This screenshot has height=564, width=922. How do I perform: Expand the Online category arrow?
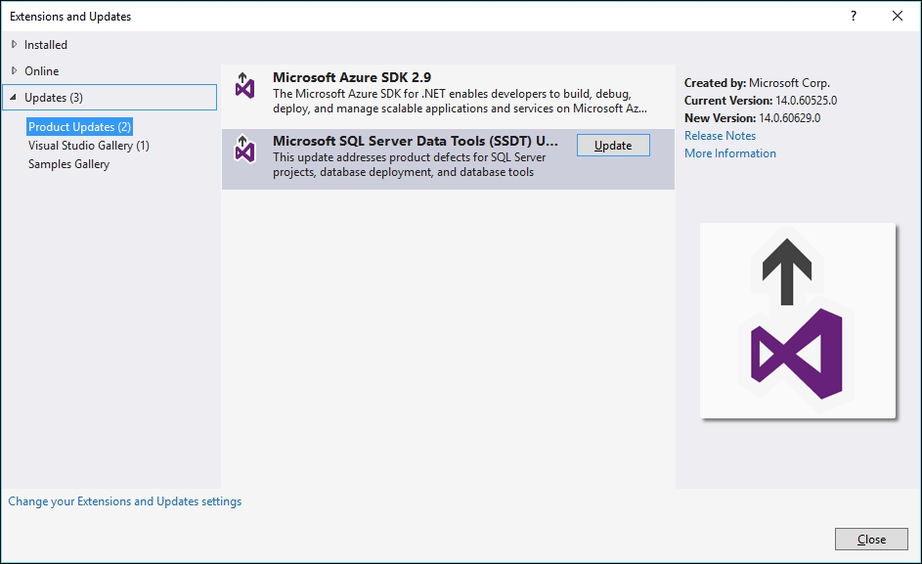14,70
